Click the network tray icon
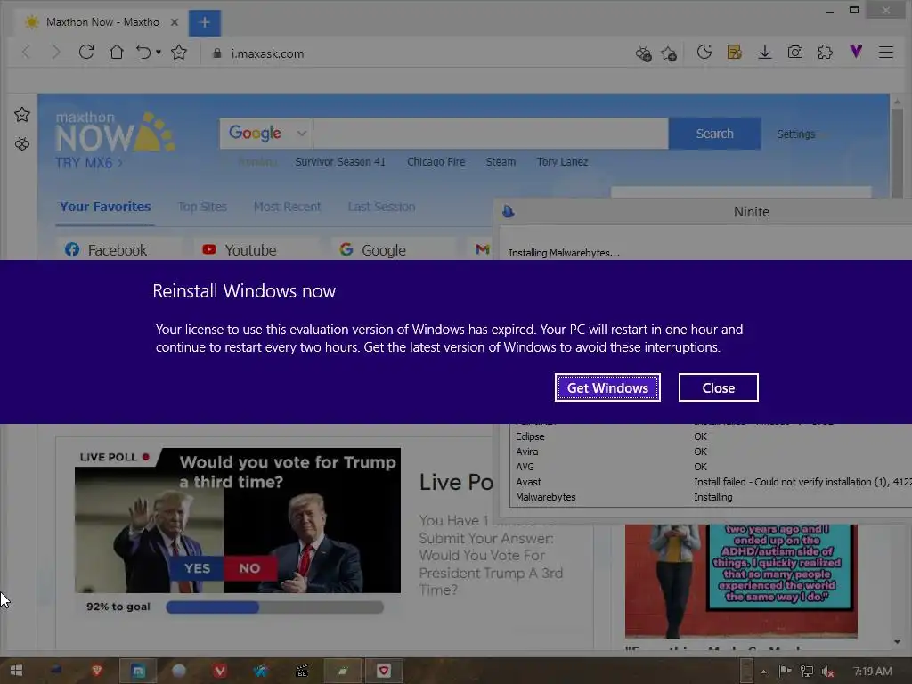Image resolution: width=912 pixels, height=684 pixels. [807, 672]
